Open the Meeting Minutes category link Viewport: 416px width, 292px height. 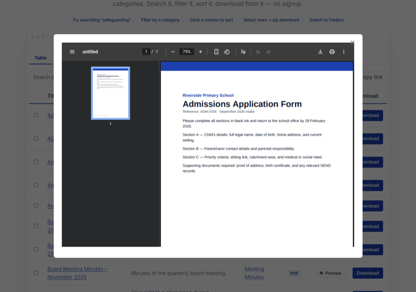pos(254,273)
